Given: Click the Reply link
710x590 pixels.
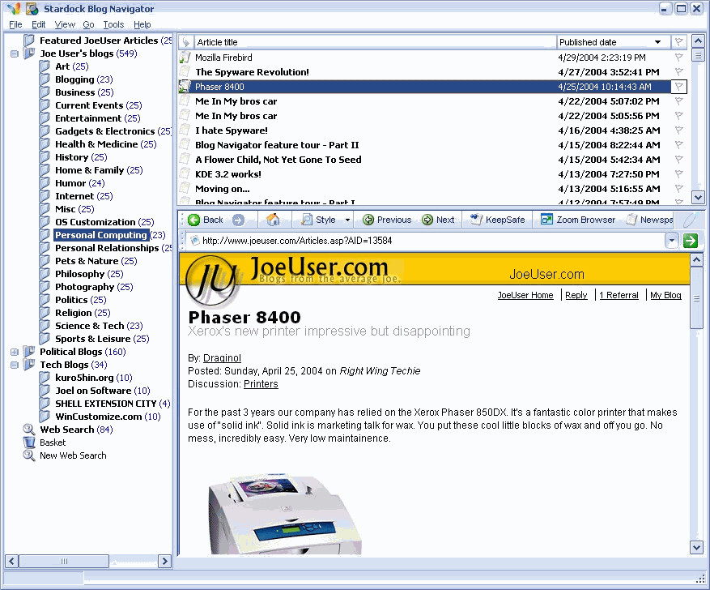Looking at the screenshot, I should 576,295.
